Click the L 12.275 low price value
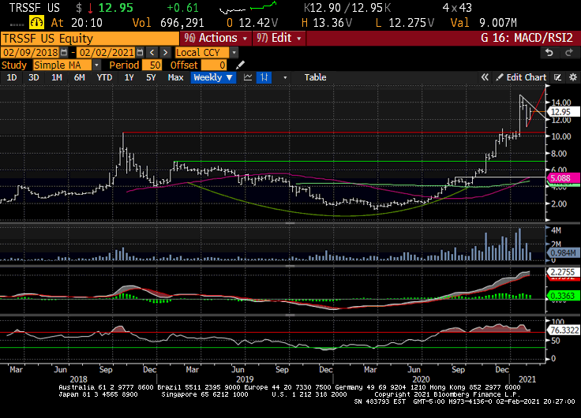 (x=404, y=23)
